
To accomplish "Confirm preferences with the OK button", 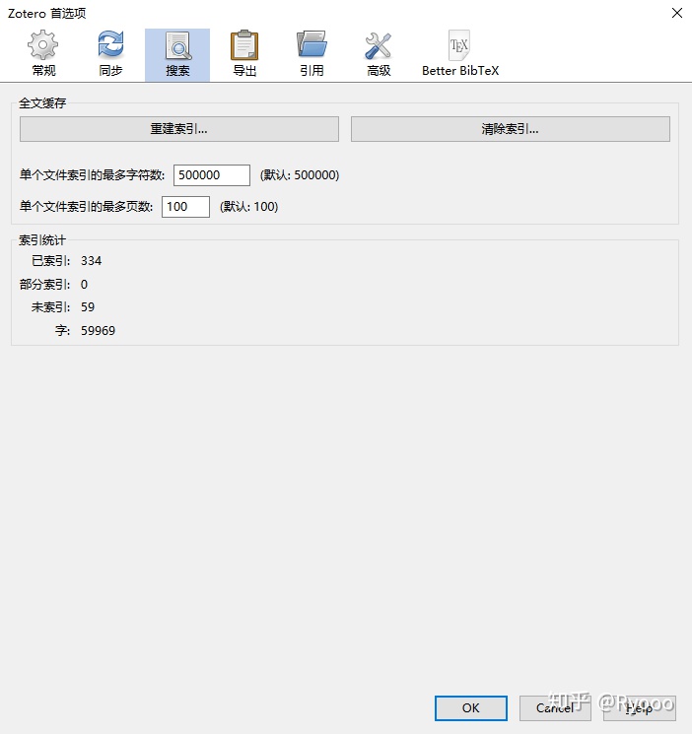I will [x=471, y=707].
